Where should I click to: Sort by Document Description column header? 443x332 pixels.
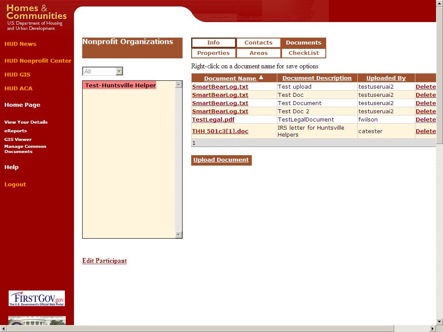tap(317, 78)
